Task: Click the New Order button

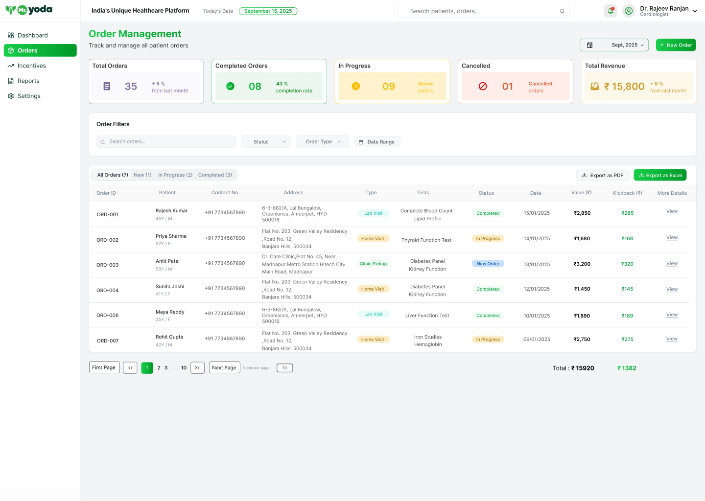Action: 676,45
